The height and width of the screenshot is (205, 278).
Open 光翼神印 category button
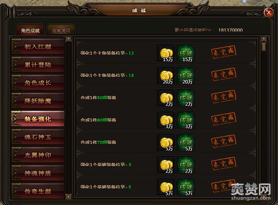(38, 155)
